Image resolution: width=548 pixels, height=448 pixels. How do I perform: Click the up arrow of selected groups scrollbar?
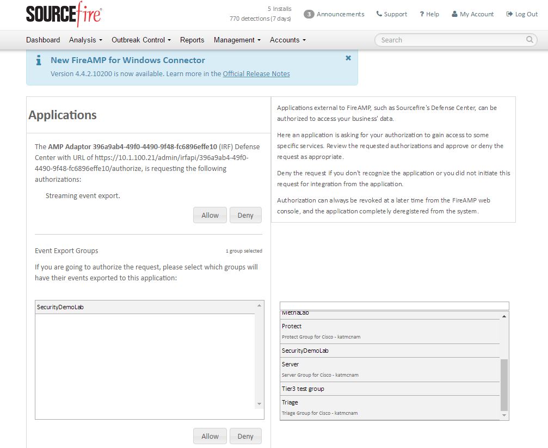tap(260, 305)
